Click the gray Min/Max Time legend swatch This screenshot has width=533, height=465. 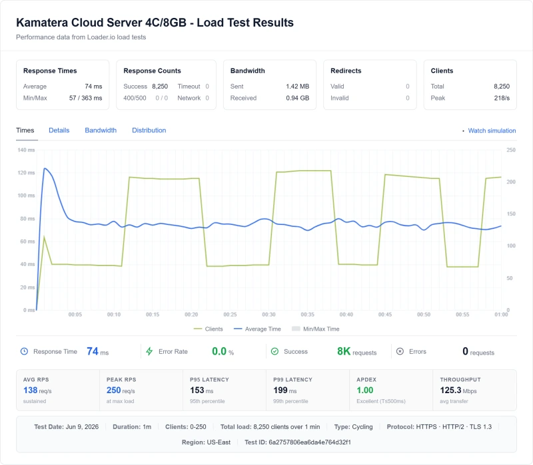296,329
